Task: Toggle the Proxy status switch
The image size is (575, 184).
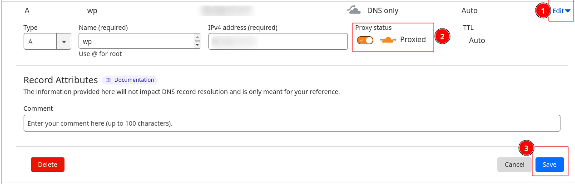Action: tap(365, 40)
